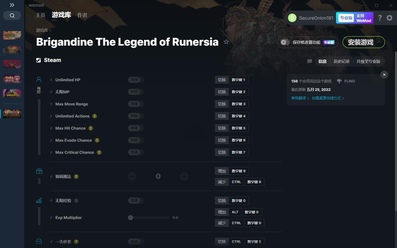This screenshot has width=397, height=248.
Task: Toggle Max Critical Chance cheat
Action: pyautogui.click(x=136, y=152)
